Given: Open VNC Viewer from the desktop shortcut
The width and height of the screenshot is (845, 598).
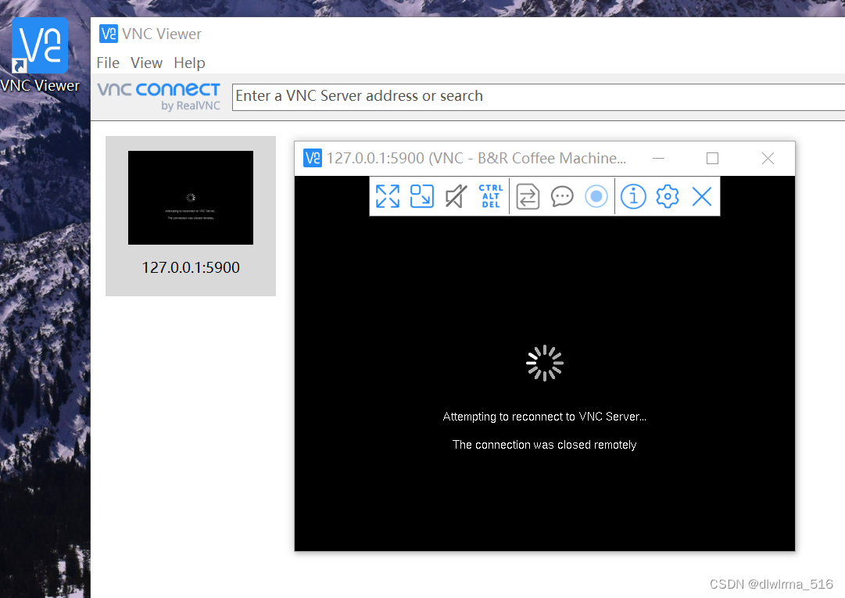Looking at the screenshot, I should [40, 45].
